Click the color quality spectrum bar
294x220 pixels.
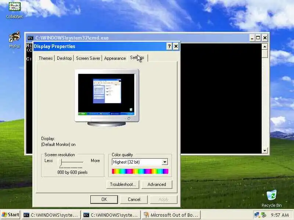click(140, 171)
